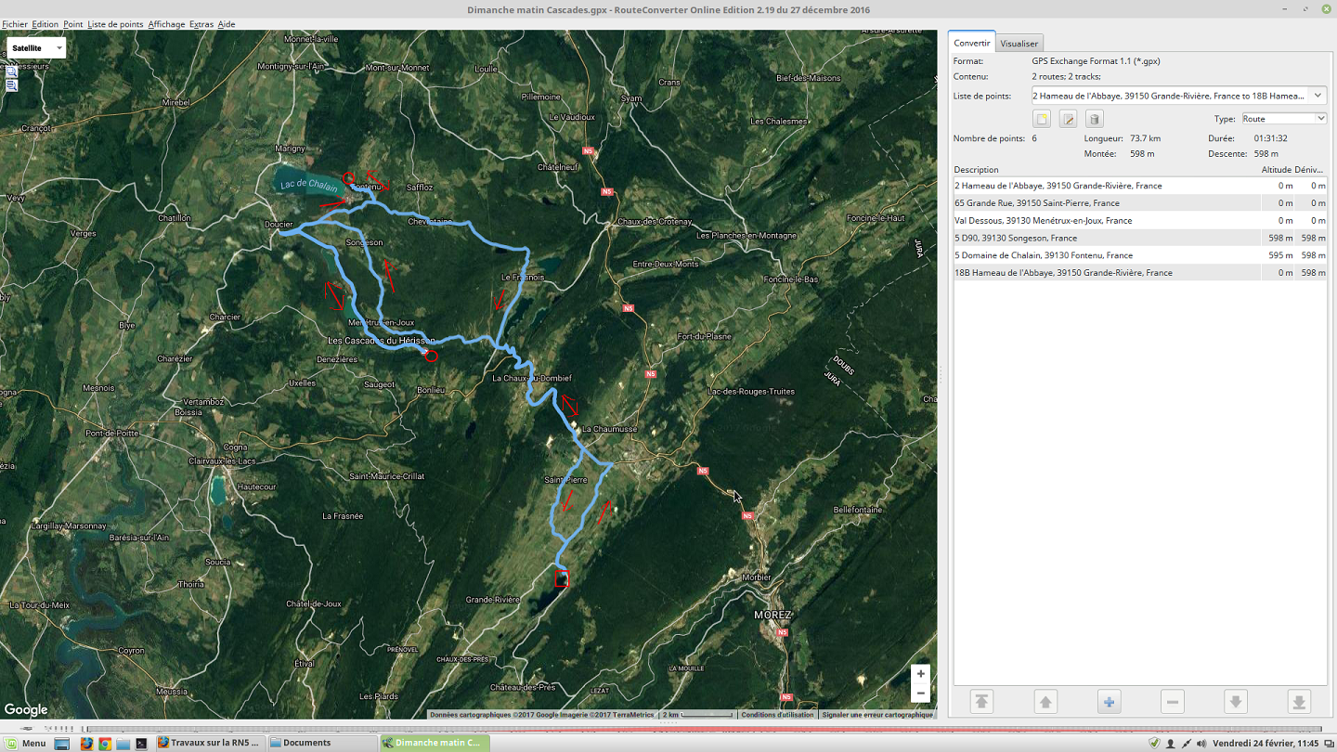Click the Durée value 01:31:32
The image size is (1337, 752).
point(1270,138)
